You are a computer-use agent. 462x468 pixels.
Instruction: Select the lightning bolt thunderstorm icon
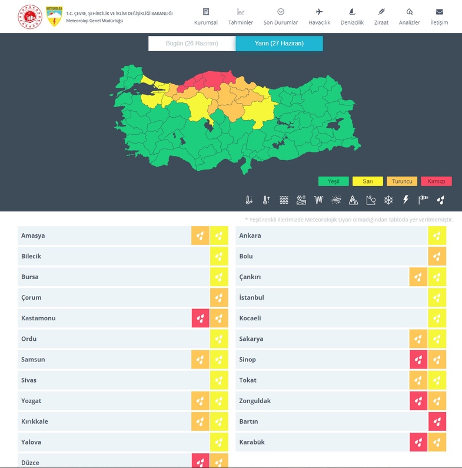coord(406,200)
